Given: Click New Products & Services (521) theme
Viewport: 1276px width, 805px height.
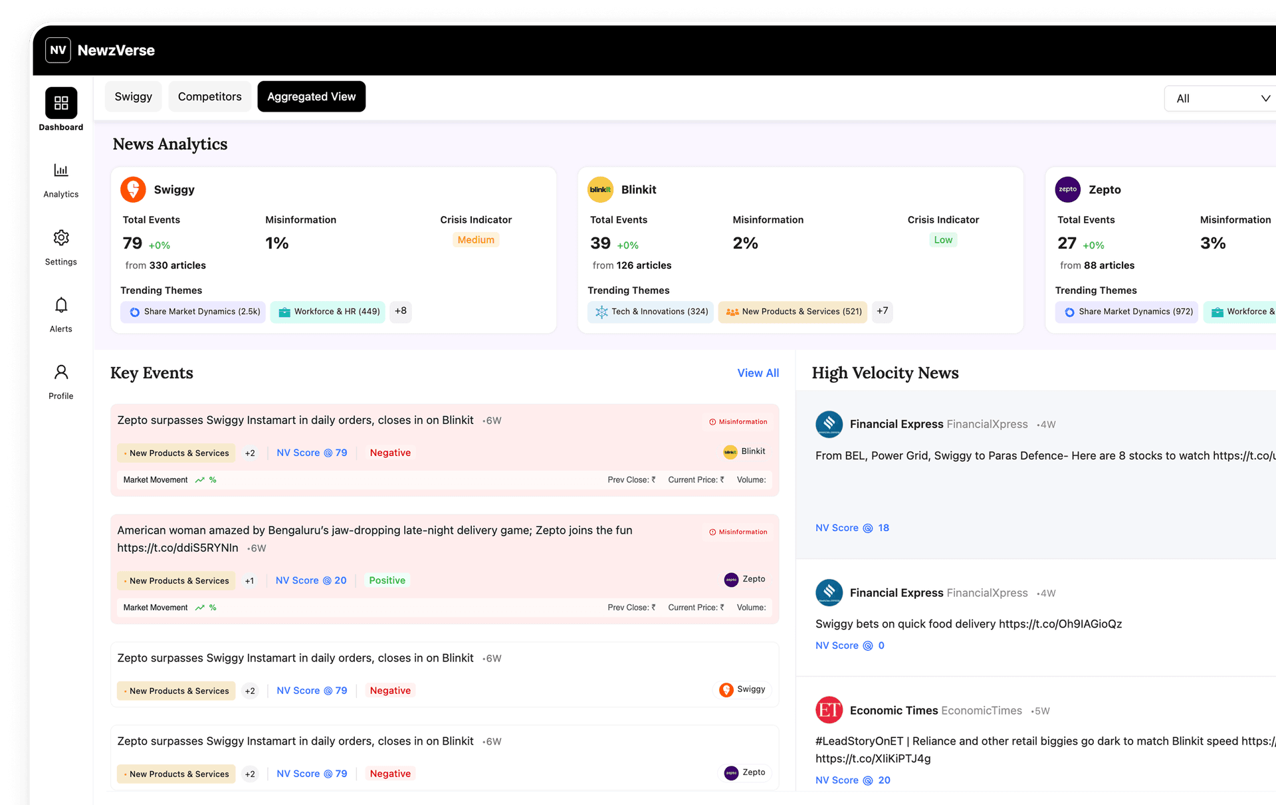Looking at the screenshot, I should [x=793, y=312].
